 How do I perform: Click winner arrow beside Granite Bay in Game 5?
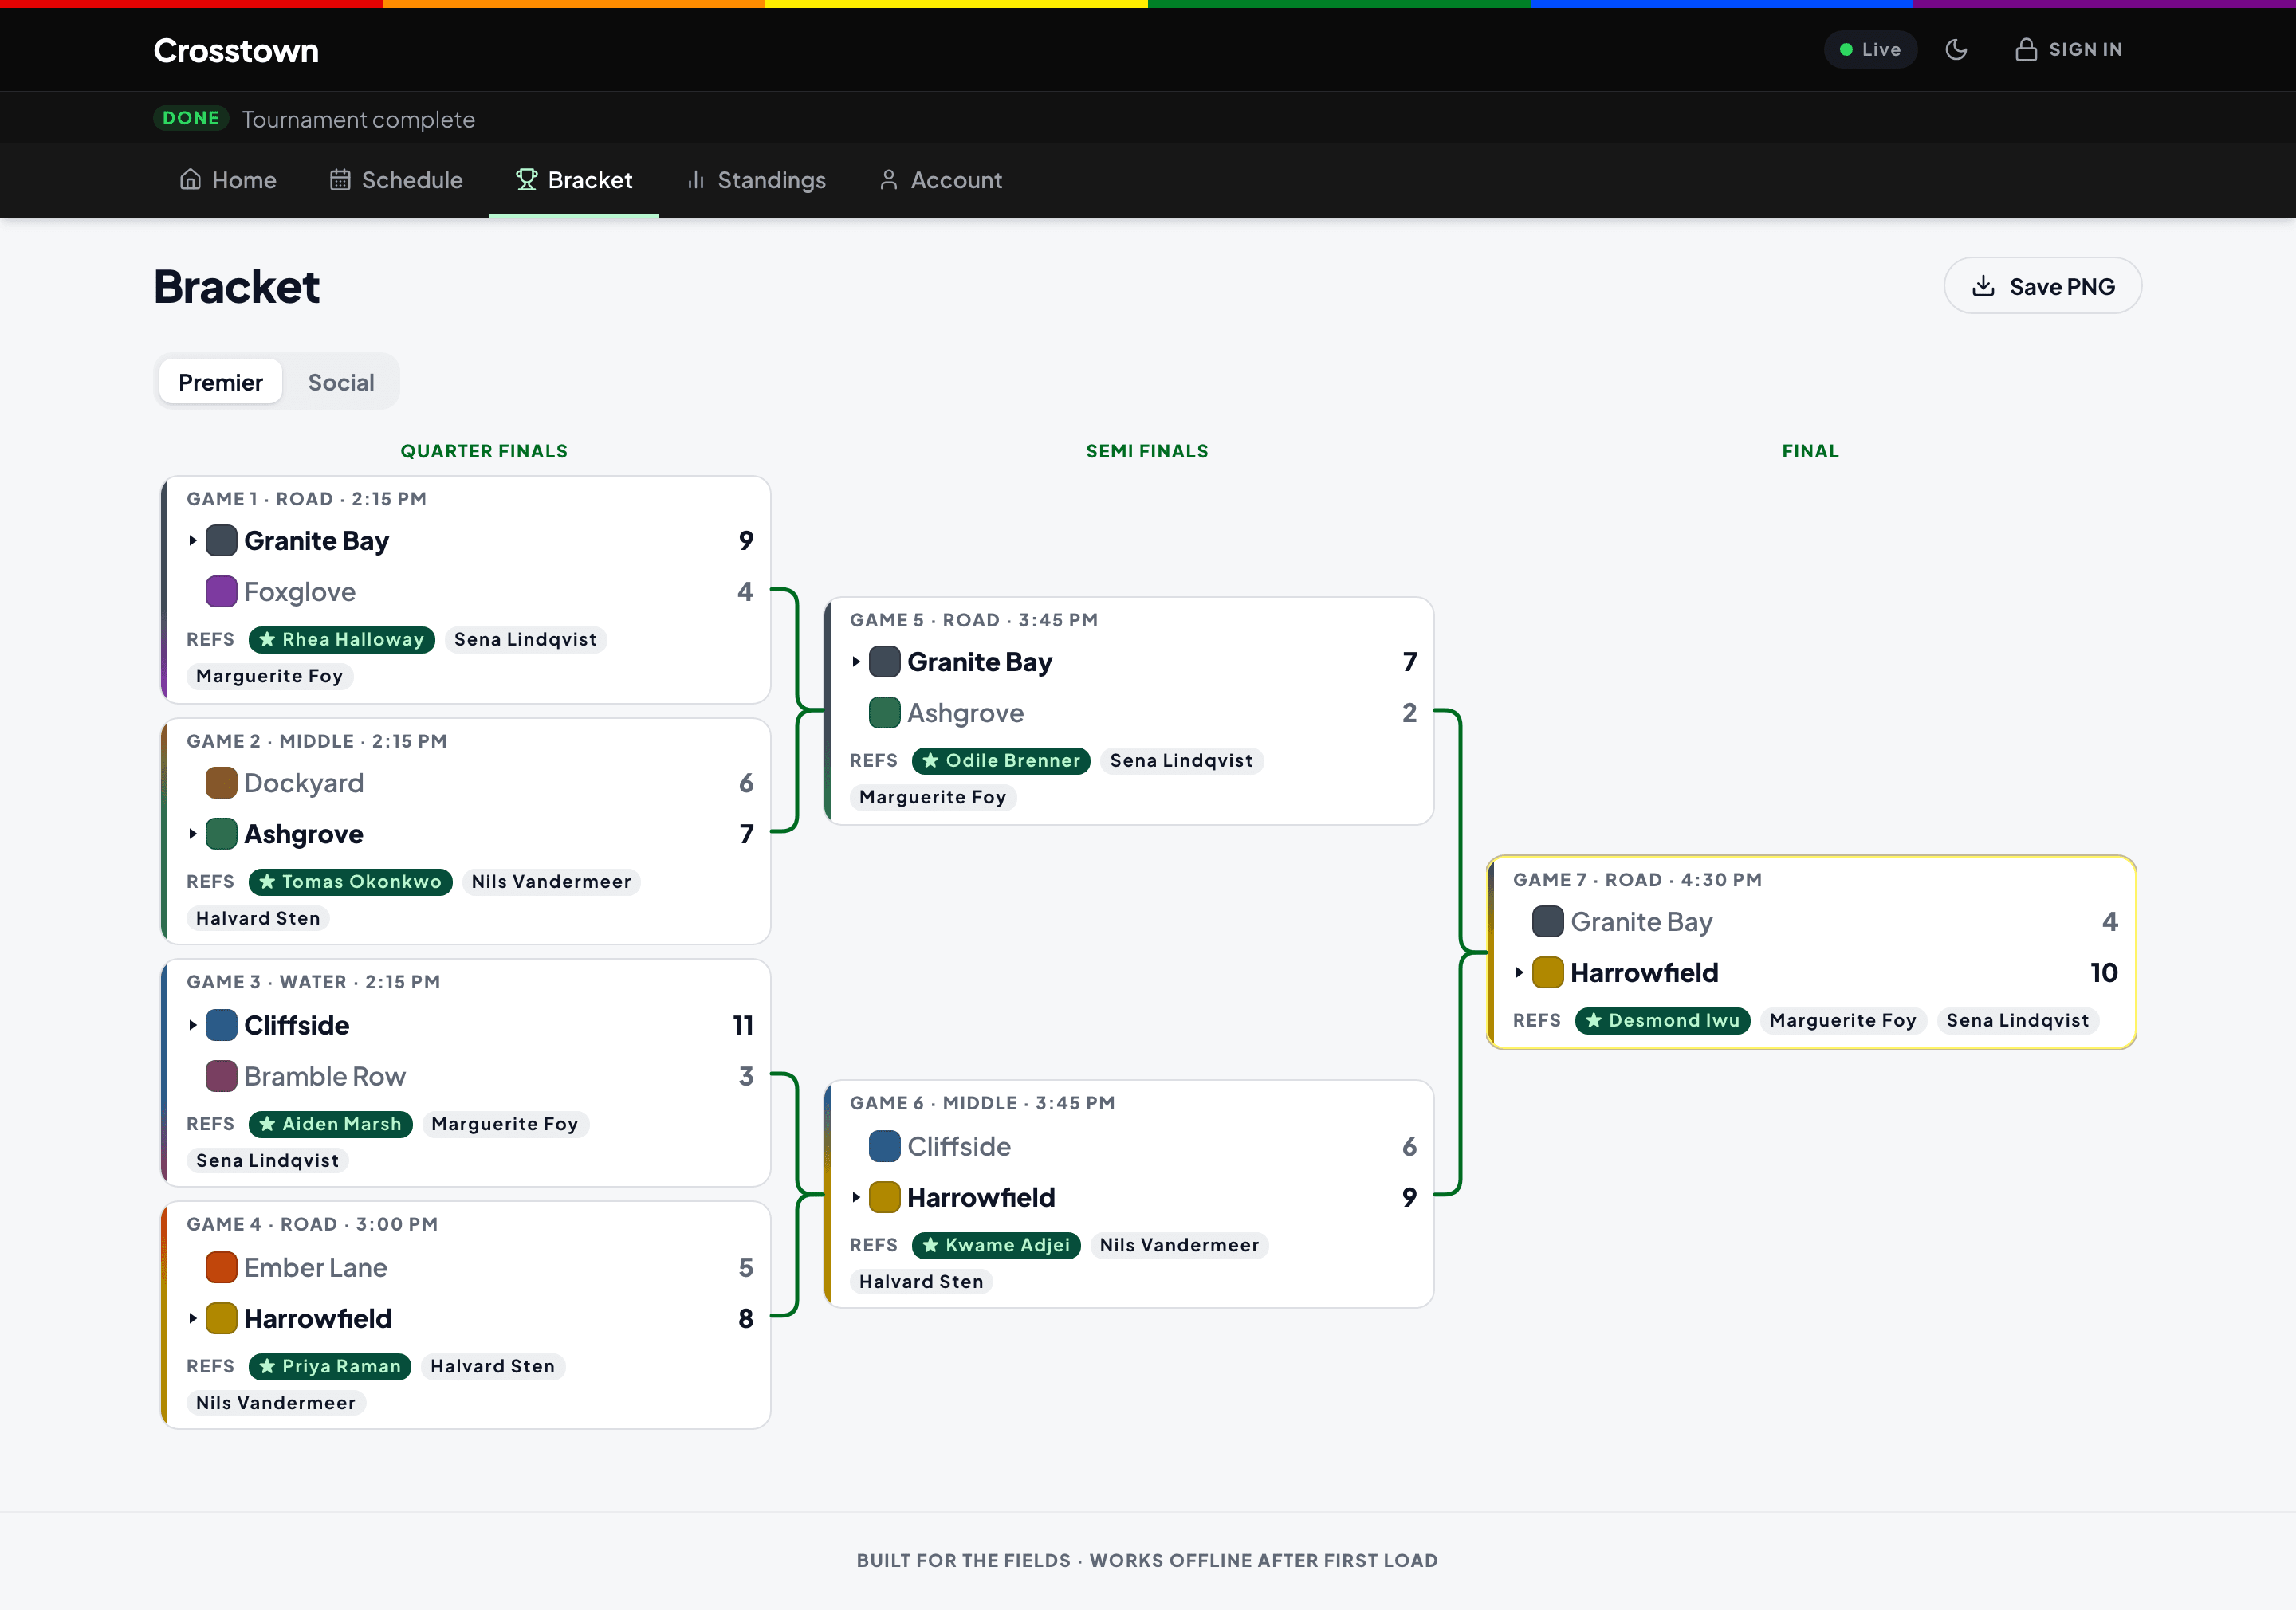click(x=855, y=662)
